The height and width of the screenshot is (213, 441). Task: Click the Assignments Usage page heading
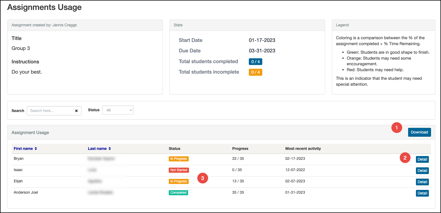pyautogui.click(x=44, y=7)
